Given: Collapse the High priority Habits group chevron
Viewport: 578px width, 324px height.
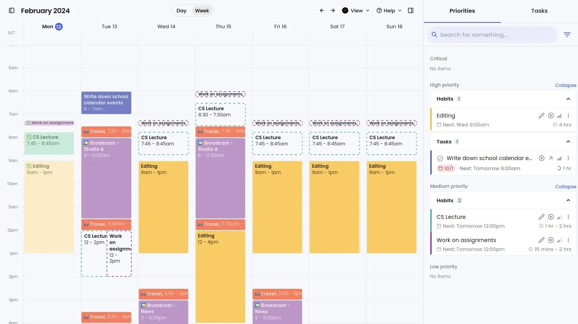Looking at the screenshot, I should pos(568,99).
